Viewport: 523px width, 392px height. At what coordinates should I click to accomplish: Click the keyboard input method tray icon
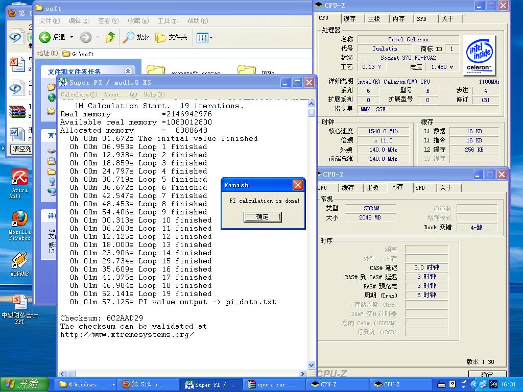(x=441, y=385)
